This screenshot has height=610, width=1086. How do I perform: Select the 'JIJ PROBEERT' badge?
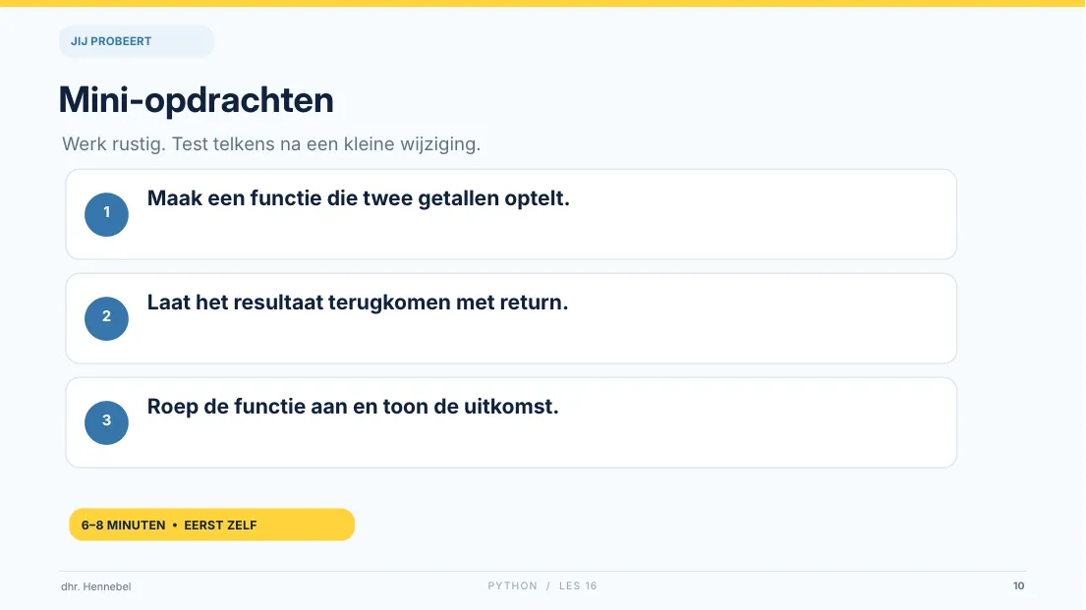click(x=137, y=41)
